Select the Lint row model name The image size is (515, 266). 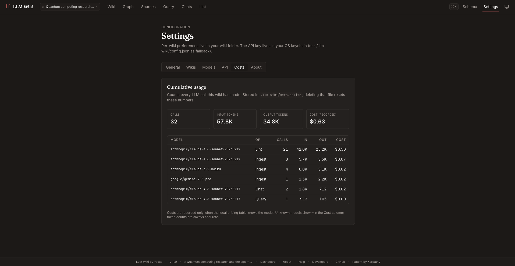205,149
